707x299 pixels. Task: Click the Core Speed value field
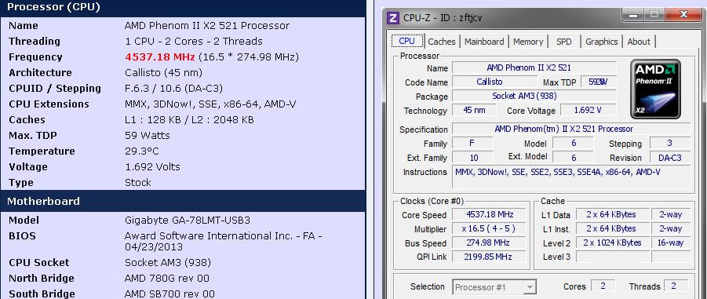[489, 215]
